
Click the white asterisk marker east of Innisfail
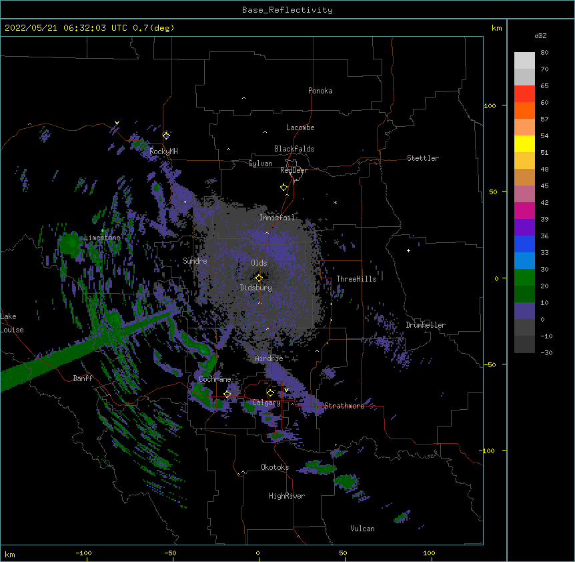pos(335,202)
